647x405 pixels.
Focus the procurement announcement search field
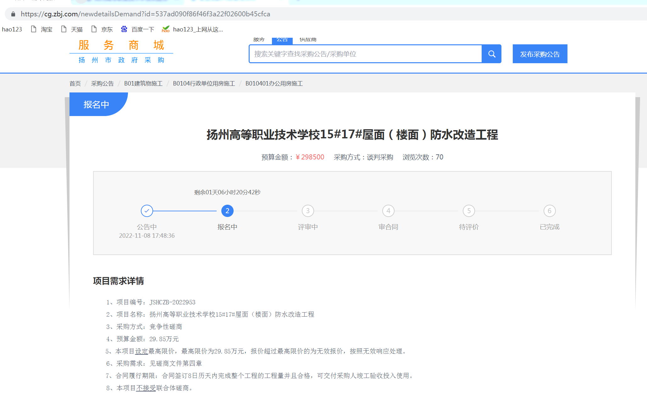click(x=365, y=54)
